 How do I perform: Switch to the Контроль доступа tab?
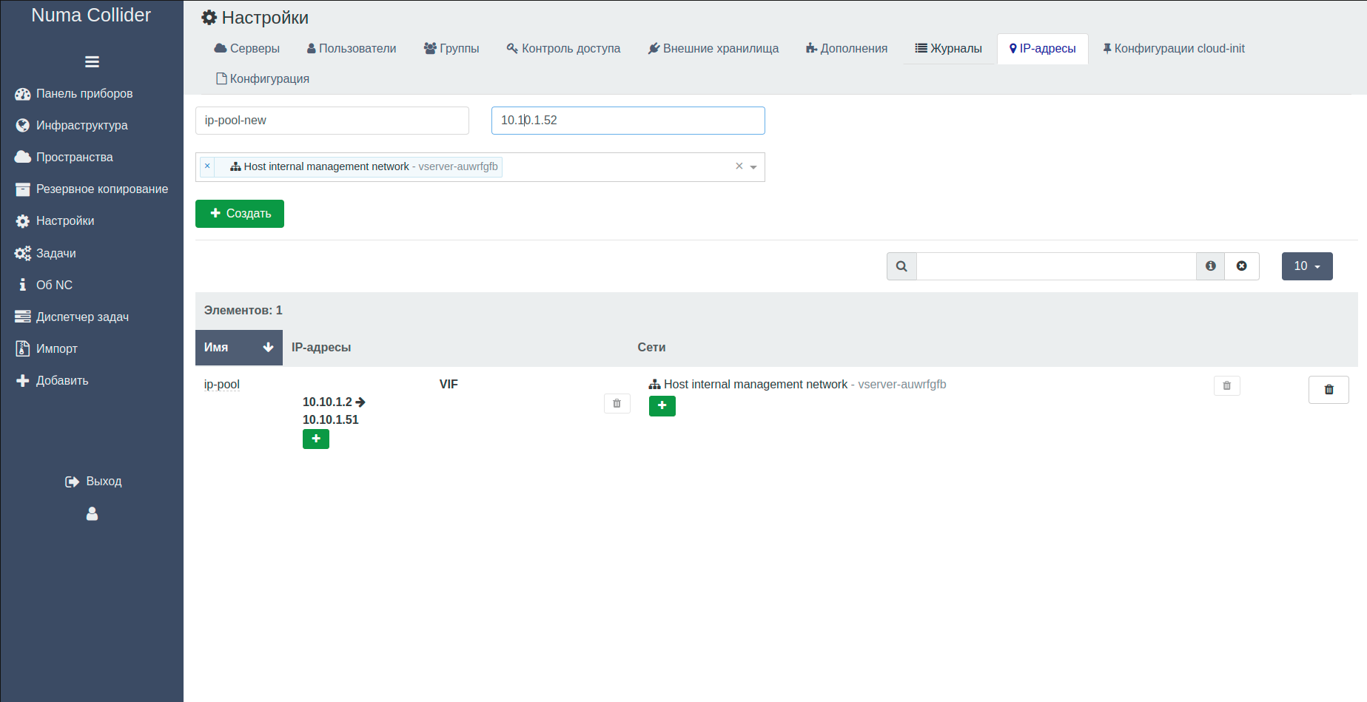click(x=563, y=49)
